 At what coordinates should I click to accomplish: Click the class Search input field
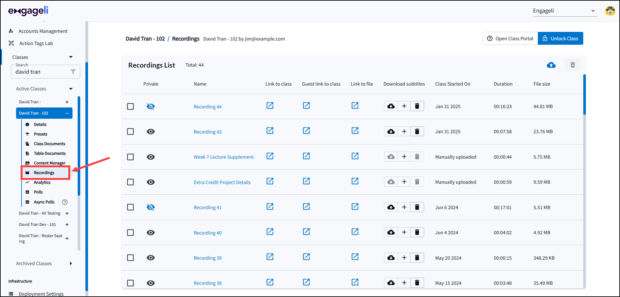41,72
